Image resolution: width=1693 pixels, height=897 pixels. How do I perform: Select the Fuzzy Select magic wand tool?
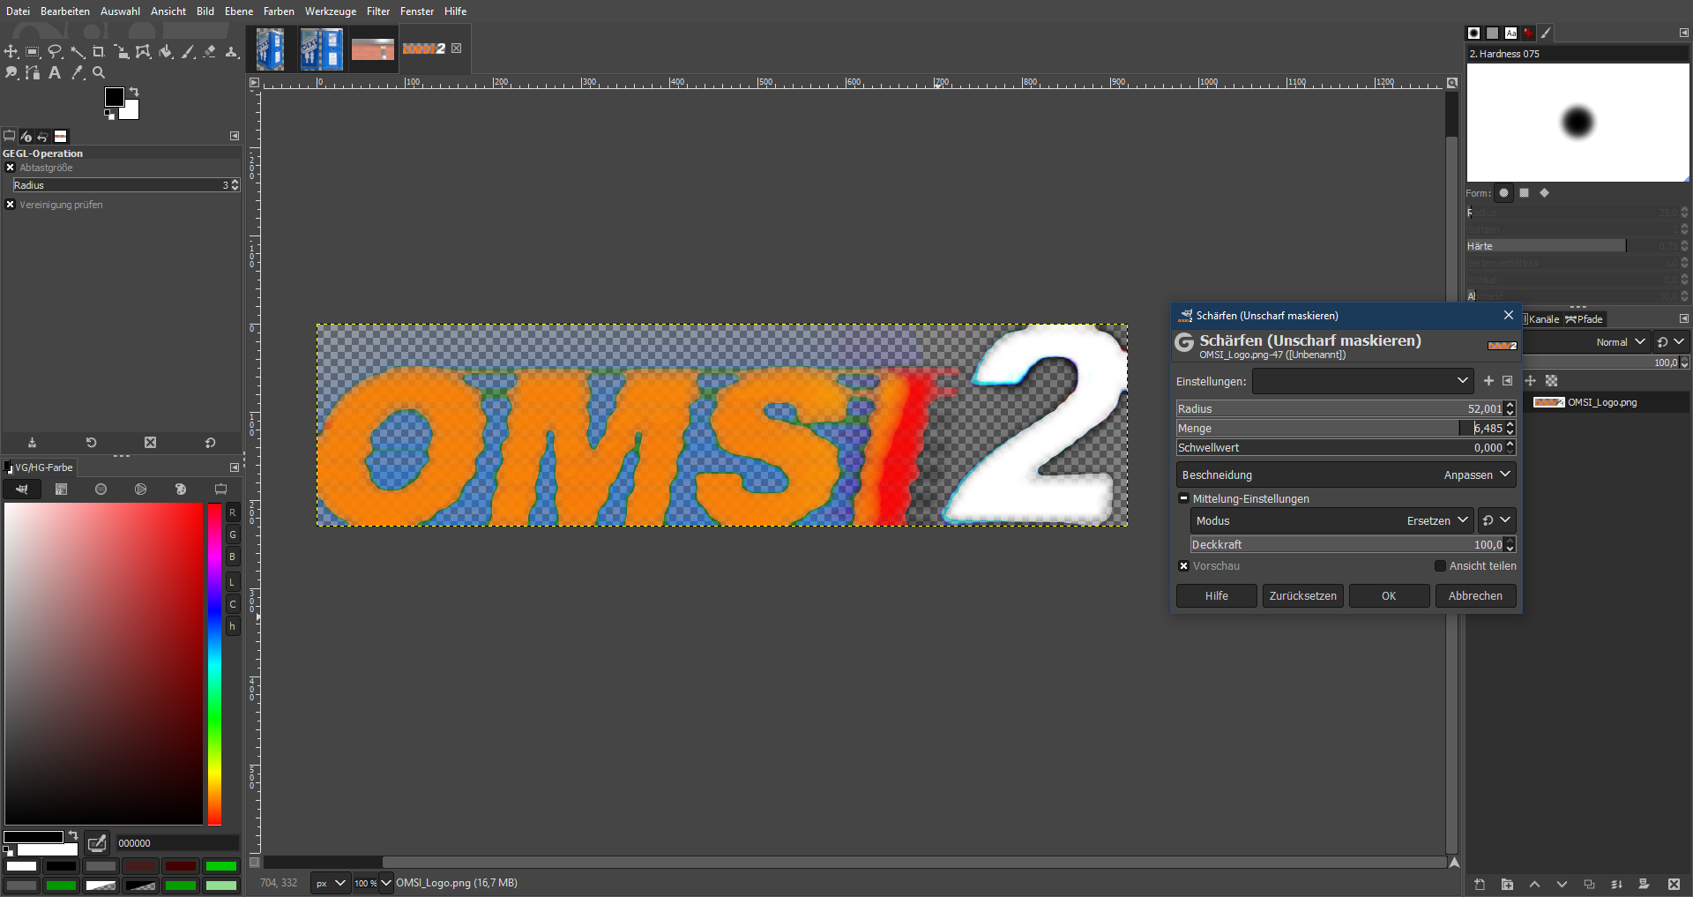pyautogui.click(x=78, y=52)
